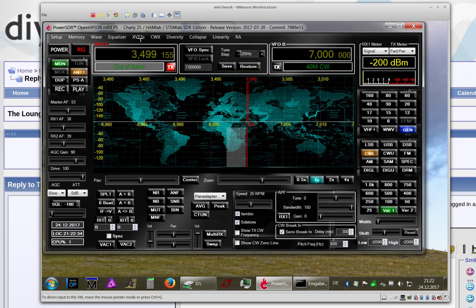Uncheck the Sidetone checkbox
This screenshot has width=476, height=308.
click(x=237, y=222)
